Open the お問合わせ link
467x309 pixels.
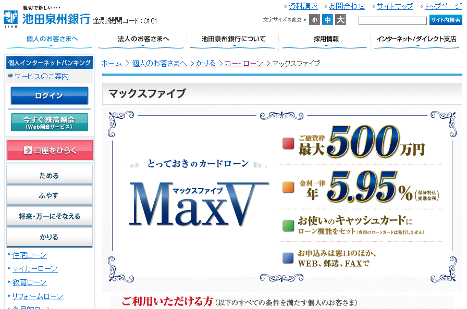point(347,6)
